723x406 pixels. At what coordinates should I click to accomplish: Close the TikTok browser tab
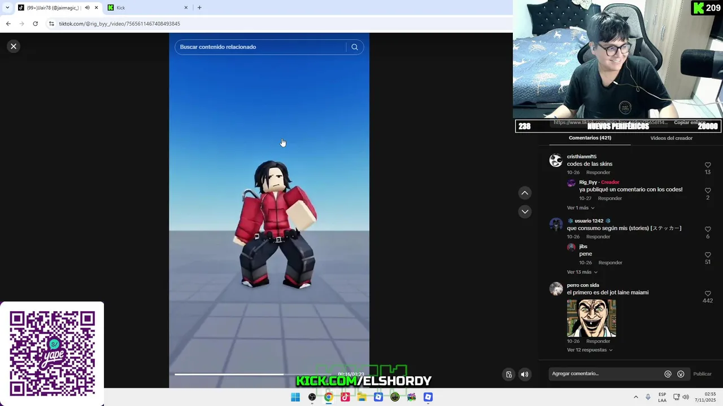[96, 7]
